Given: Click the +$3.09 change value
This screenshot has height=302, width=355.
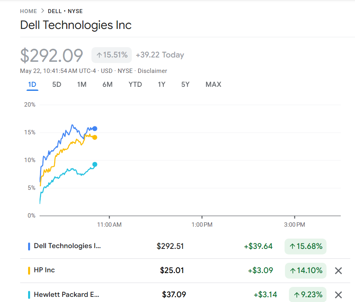Looking at the screenshot, I should tap(260, 270).
